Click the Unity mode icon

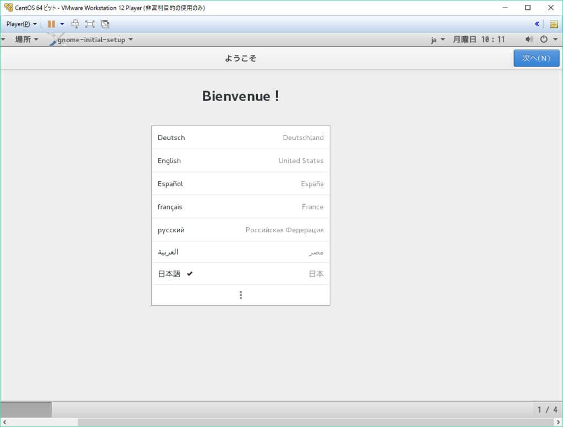(x=105, y=24)
